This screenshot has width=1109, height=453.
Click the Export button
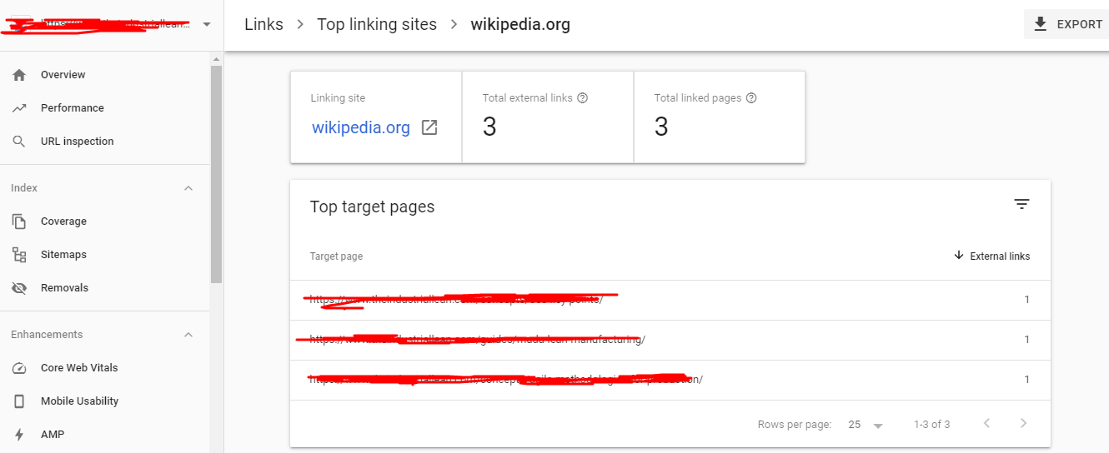point(1067,25)
